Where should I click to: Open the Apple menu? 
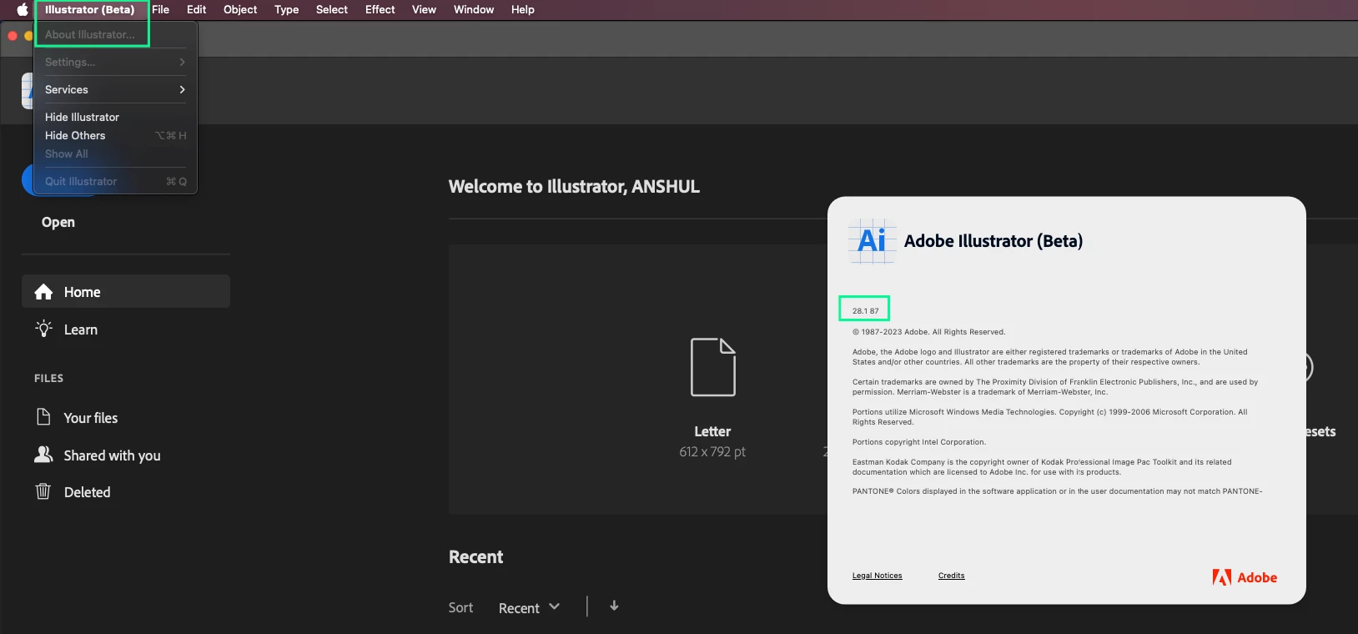pos(23,10)
